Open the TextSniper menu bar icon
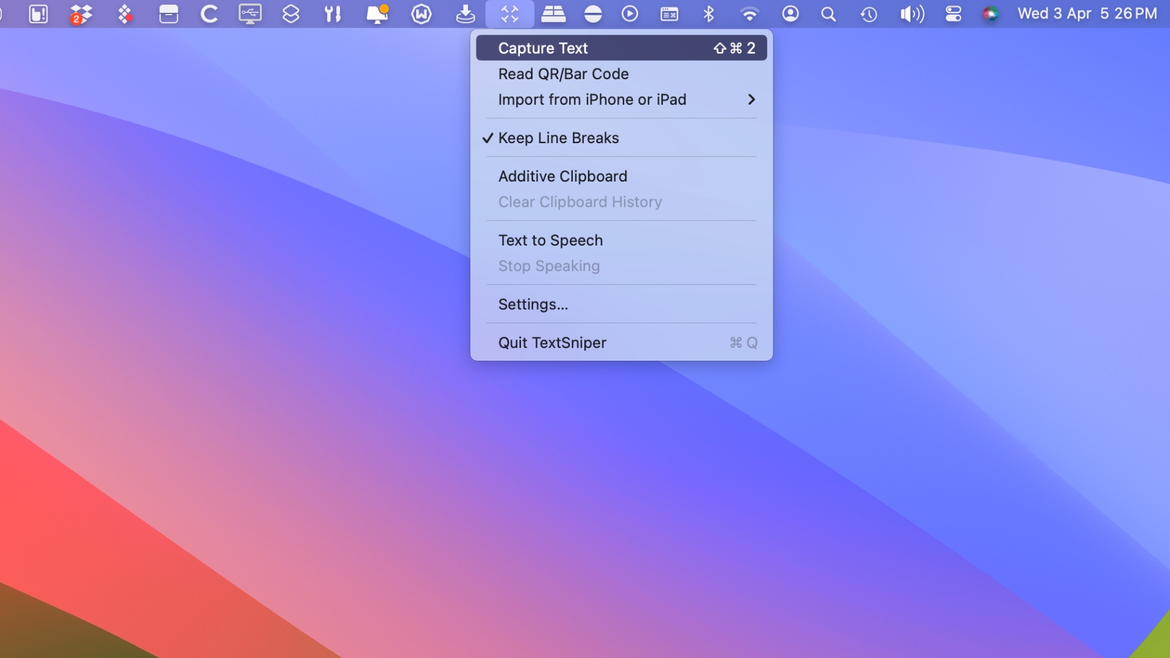 coord(509,13)
